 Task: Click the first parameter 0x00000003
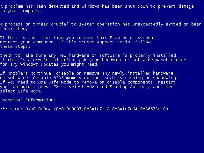click(x=69, y=109)
